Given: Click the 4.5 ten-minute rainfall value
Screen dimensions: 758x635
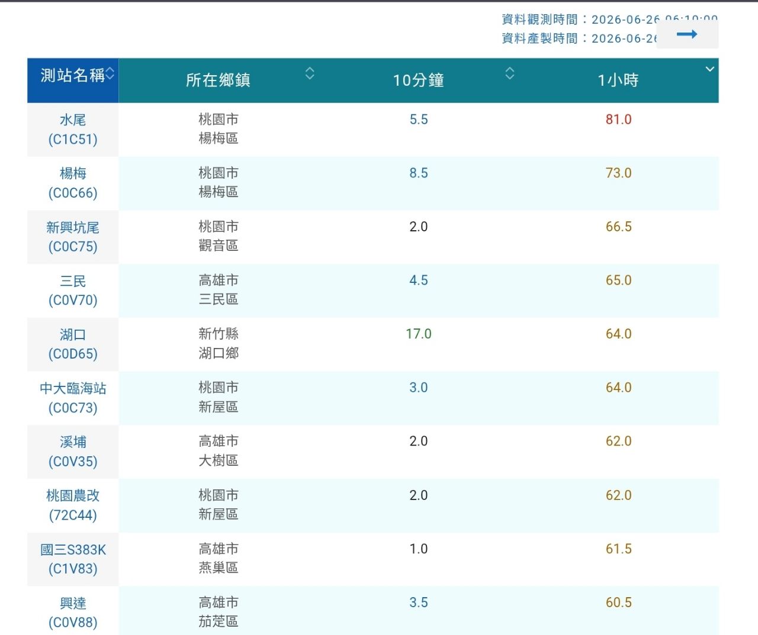Looking at the screenshot, I should (419, 281).
